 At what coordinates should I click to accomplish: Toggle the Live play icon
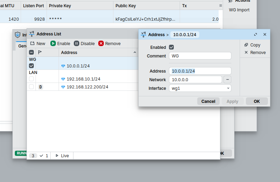point(57,156)
